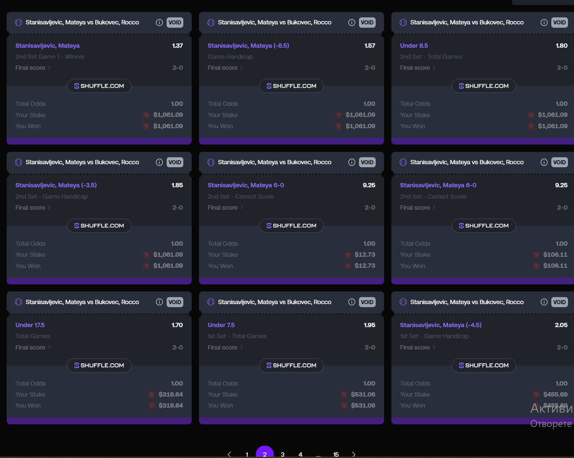Click the tennis ball icon on the Under 7.5 card
The image size is (574, 458).
tap(211, 302)
